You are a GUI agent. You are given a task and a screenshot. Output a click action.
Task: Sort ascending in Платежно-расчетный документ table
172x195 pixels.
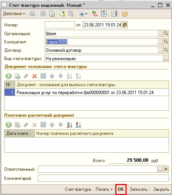click(70, 125)
